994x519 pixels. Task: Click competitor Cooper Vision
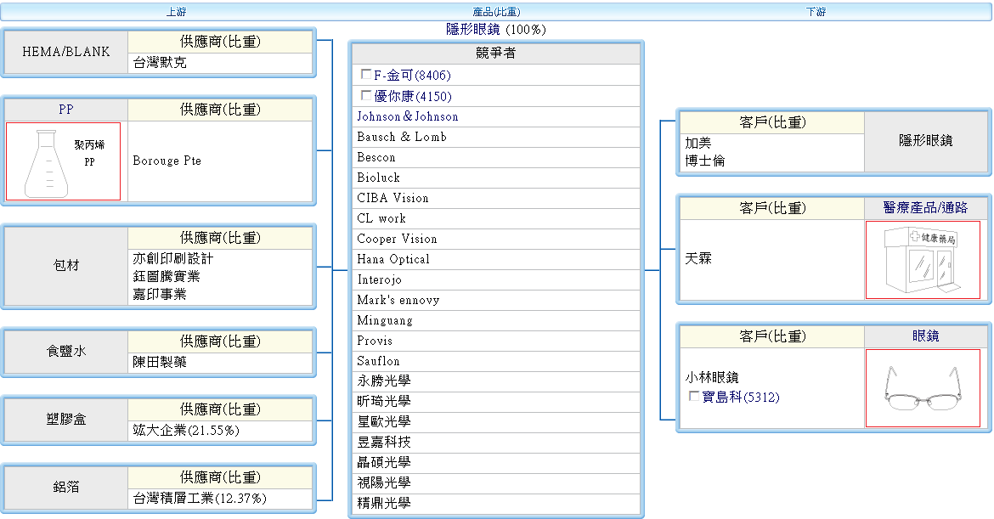(x=397, y=239)
